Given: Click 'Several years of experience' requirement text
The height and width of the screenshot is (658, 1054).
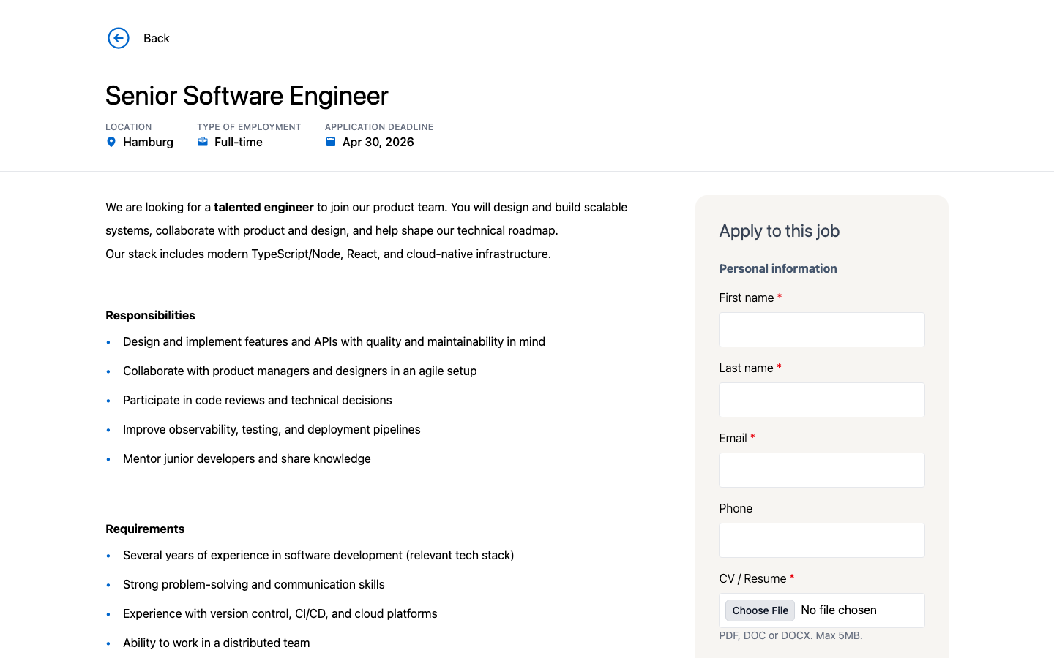Looking at the screenshot, I should (x=318, y=555).
